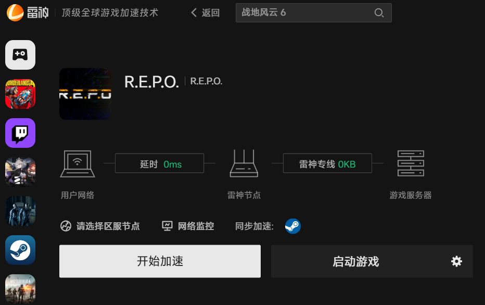Open network monitoring

pos(188,226)
